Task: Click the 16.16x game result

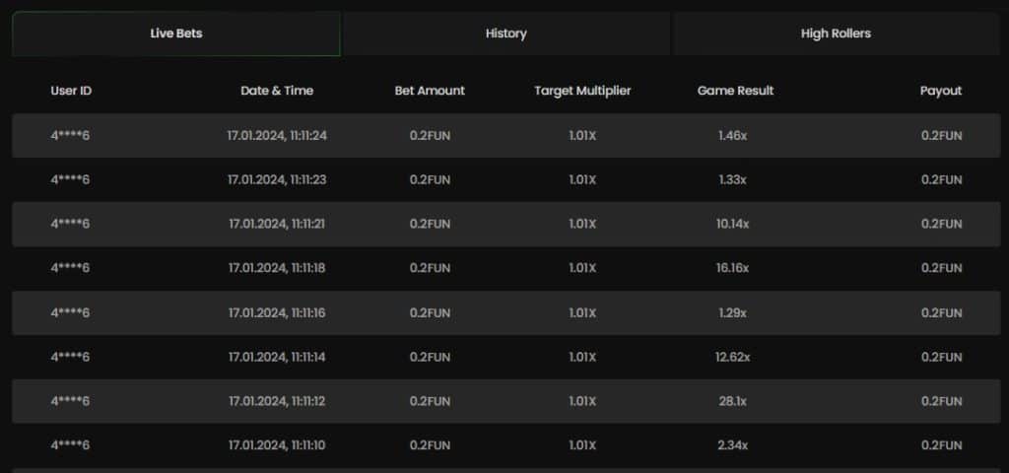Action: pyautogui.click(x=733, y=268)
